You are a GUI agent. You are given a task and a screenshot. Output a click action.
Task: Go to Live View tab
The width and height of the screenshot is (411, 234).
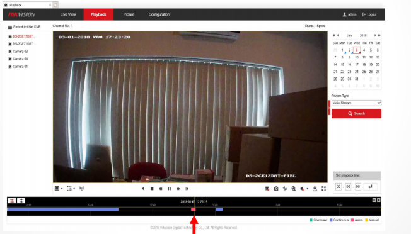click(68, 14)
